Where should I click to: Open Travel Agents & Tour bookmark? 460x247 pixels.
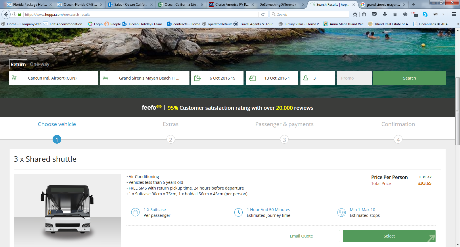click(255, 24)
